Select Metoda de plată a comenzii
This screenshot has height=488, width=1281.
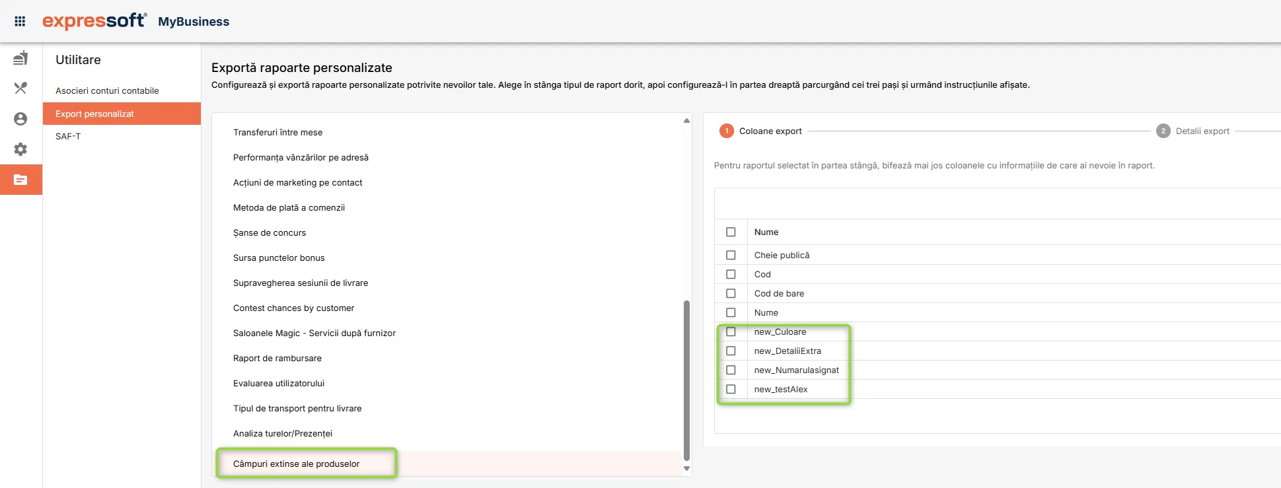(x=289, y=207)
